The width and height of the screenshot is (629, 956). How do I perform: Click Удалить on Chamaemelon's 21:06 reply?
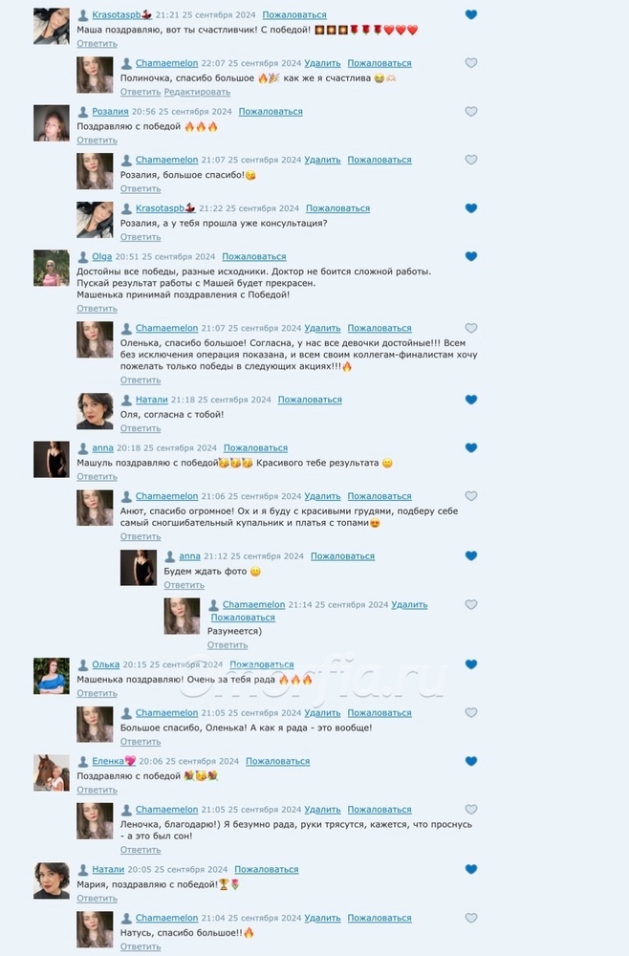pyautogui.click(x=322, y=496)
